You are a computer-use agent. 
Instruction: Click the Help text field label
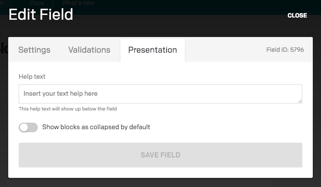tap(32, 77)
